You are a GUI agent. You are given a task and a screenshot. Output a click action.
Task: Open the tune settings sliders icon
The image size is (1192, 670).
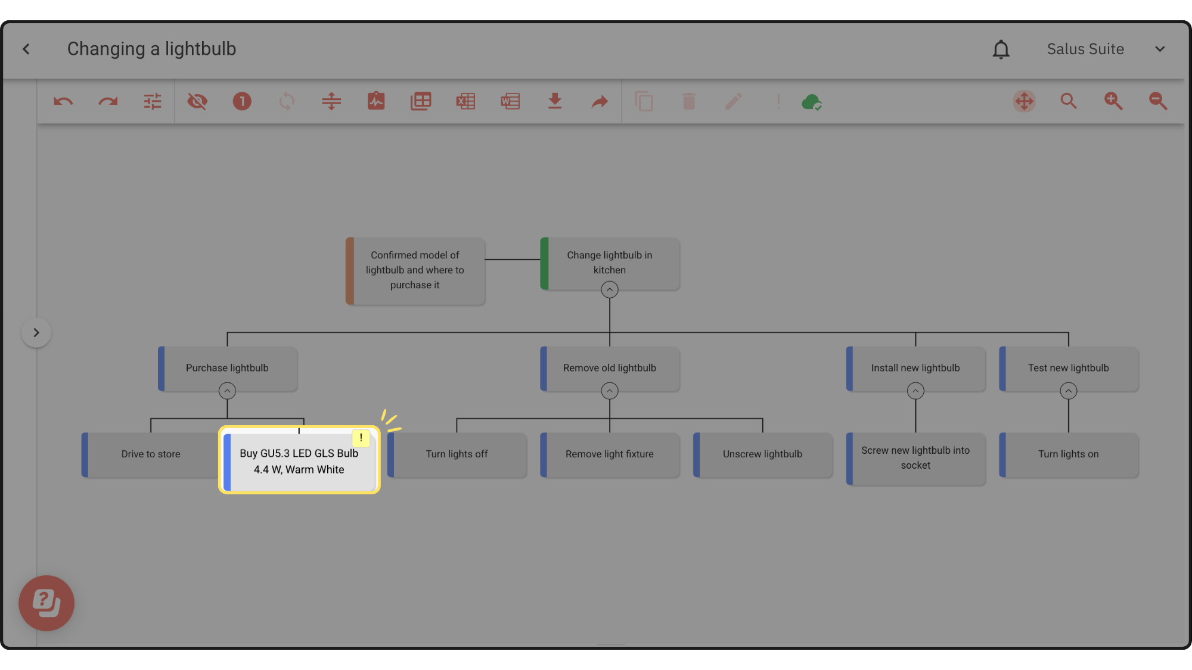153,101
